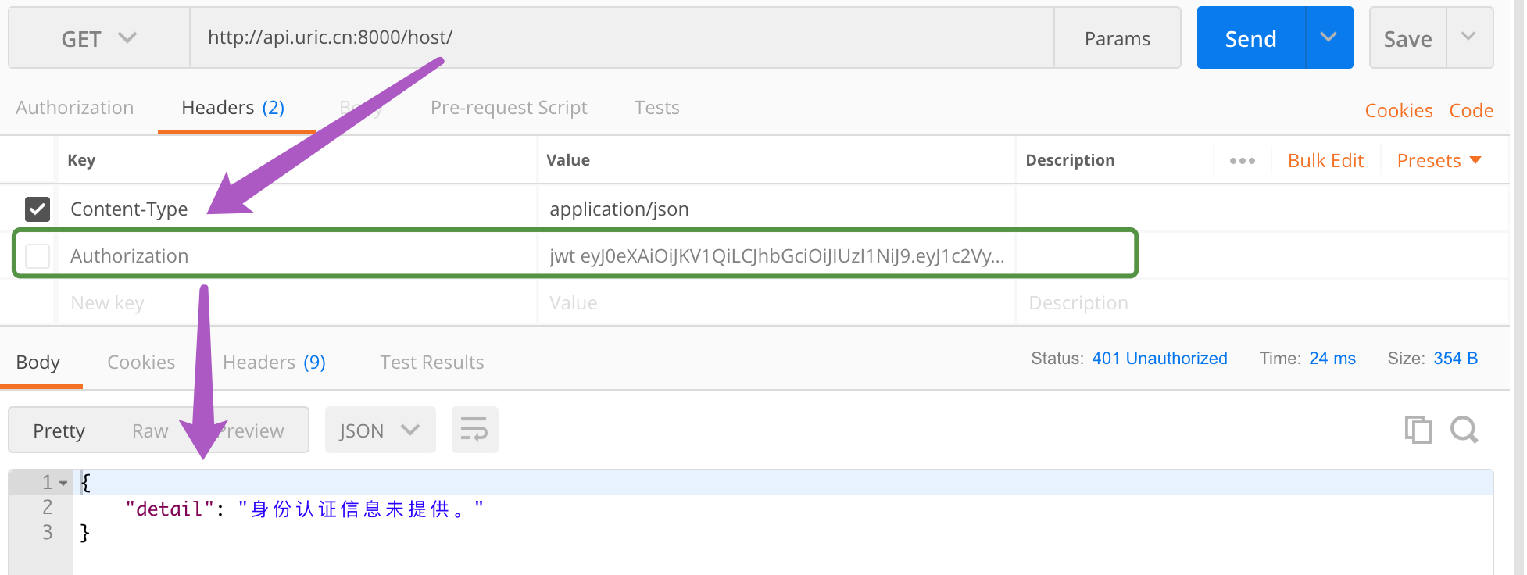Click the jwt token value cell

tap(777, 255)
